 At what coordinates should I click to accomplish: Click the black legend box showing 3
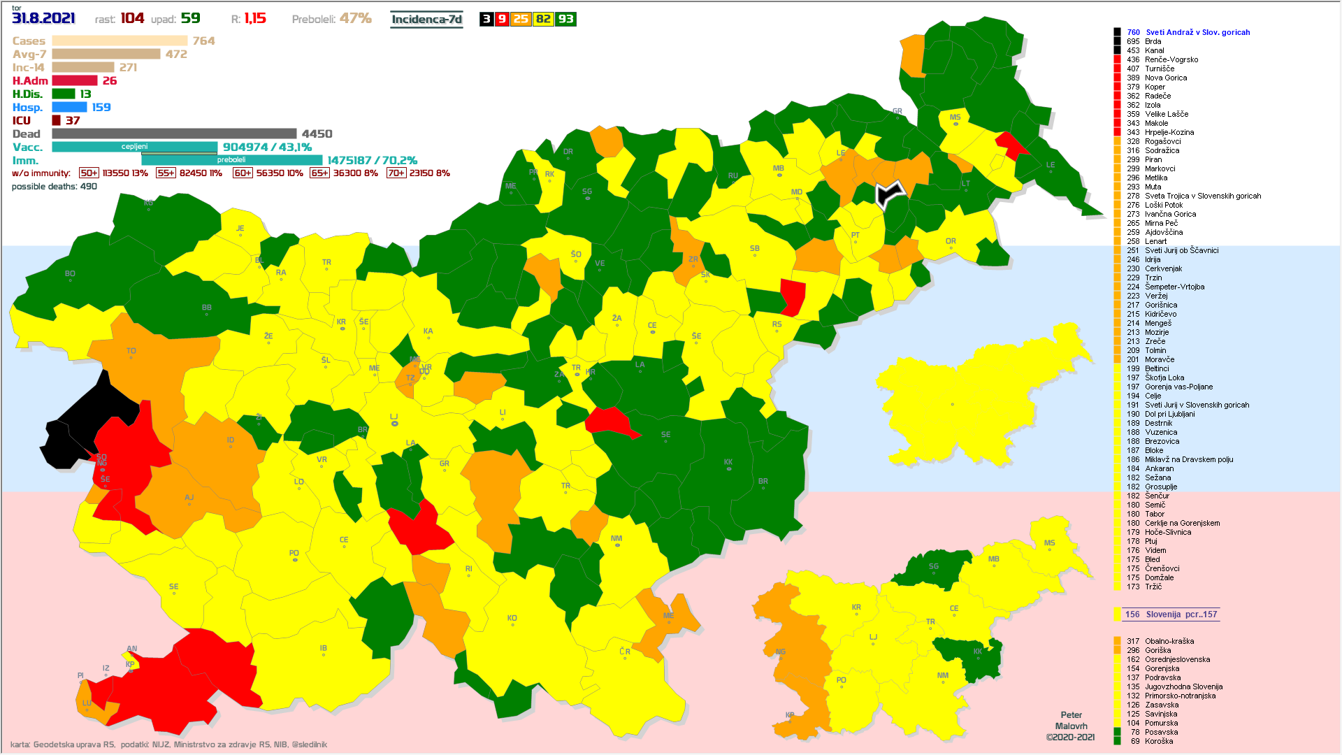[486, 19]
